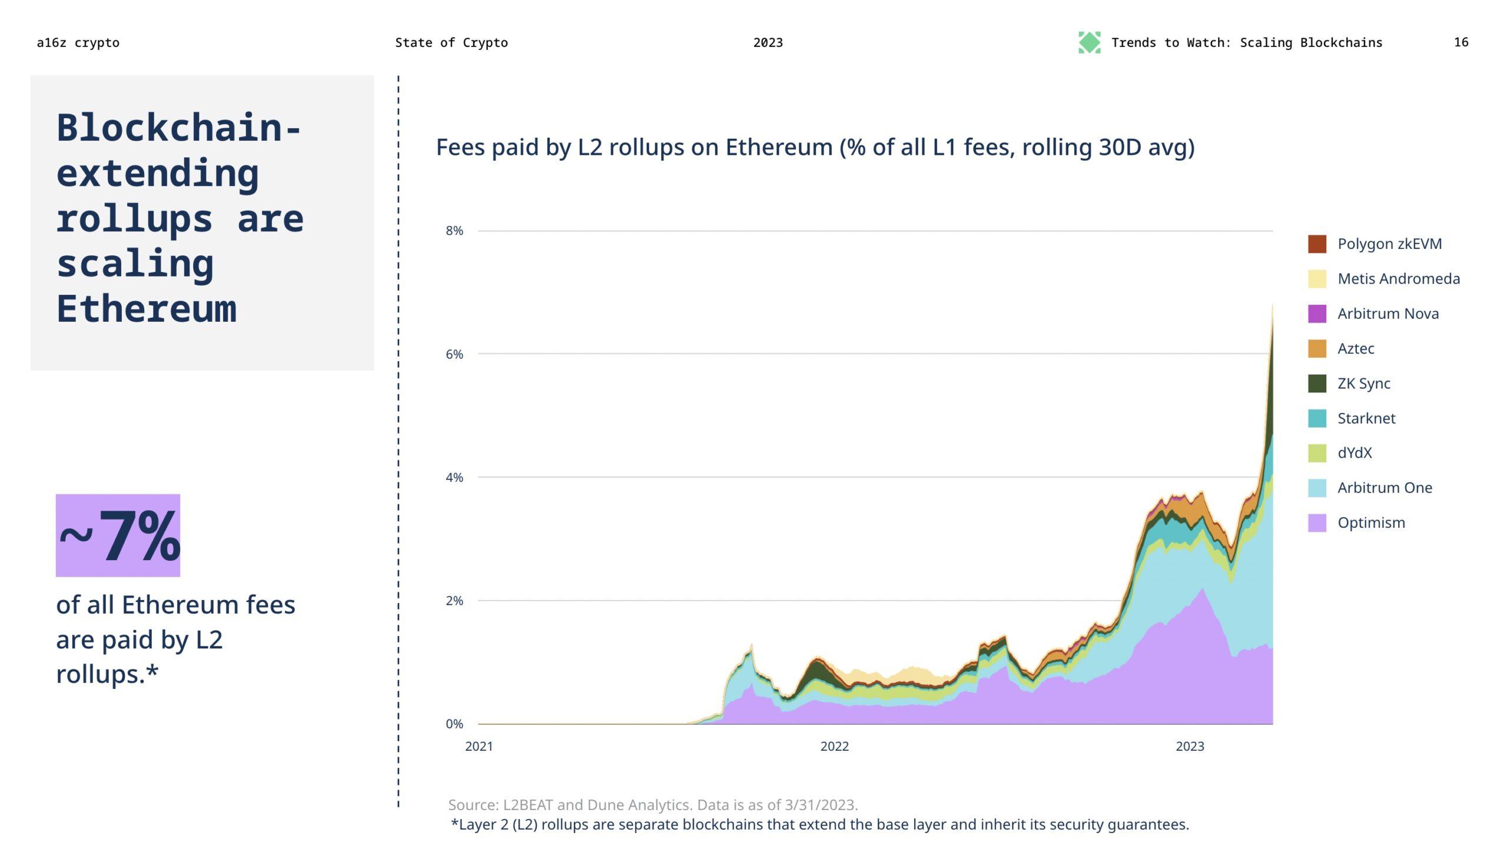
Task: Click the chart title about L2 rollup fees
Action: click(x=815, y=147)
